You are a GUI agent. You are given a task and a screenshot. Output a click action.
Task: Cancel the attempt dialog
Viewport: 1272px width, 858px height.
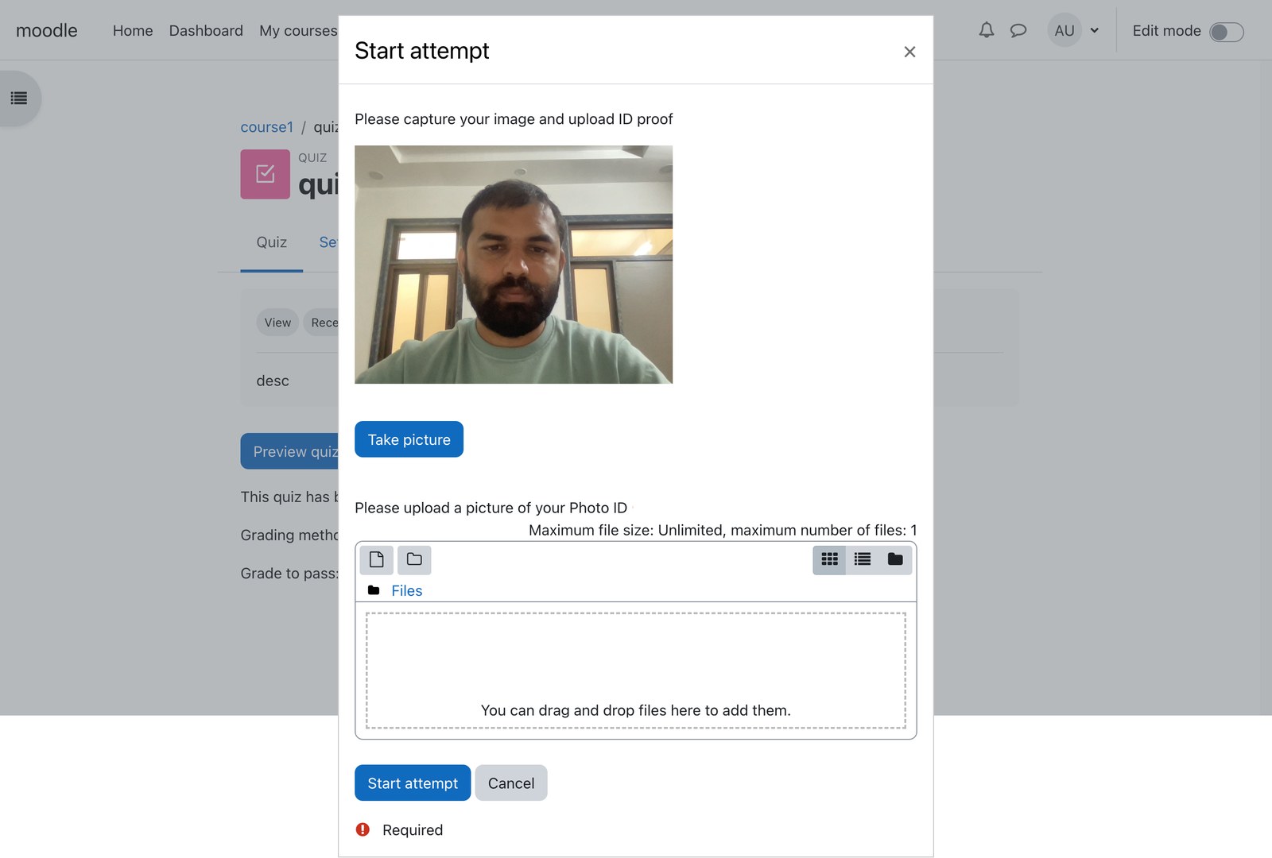[511, 783]
